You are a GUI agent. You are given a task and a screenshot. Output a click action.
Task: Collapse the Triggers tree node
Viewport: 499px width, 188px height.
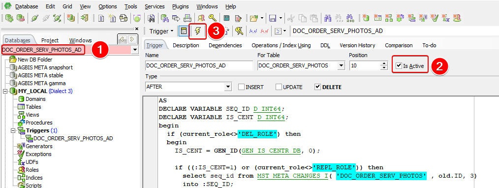coord(13,130)
